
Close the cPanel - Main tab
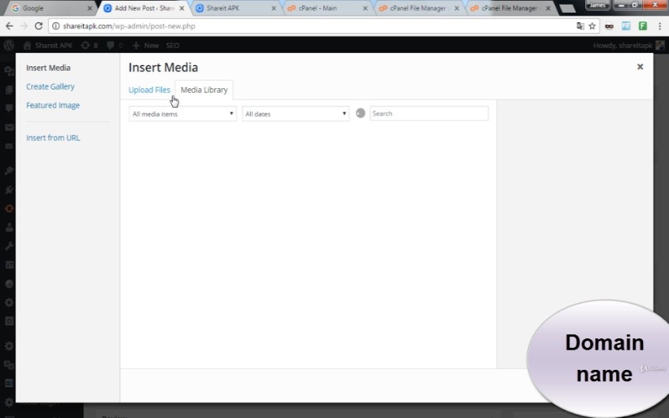(365, 8)
